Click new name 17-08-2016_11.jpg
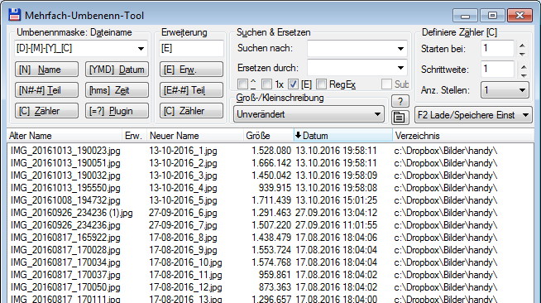Image resolution: width=541 pixels, height=303 pixels. [185, 275]
